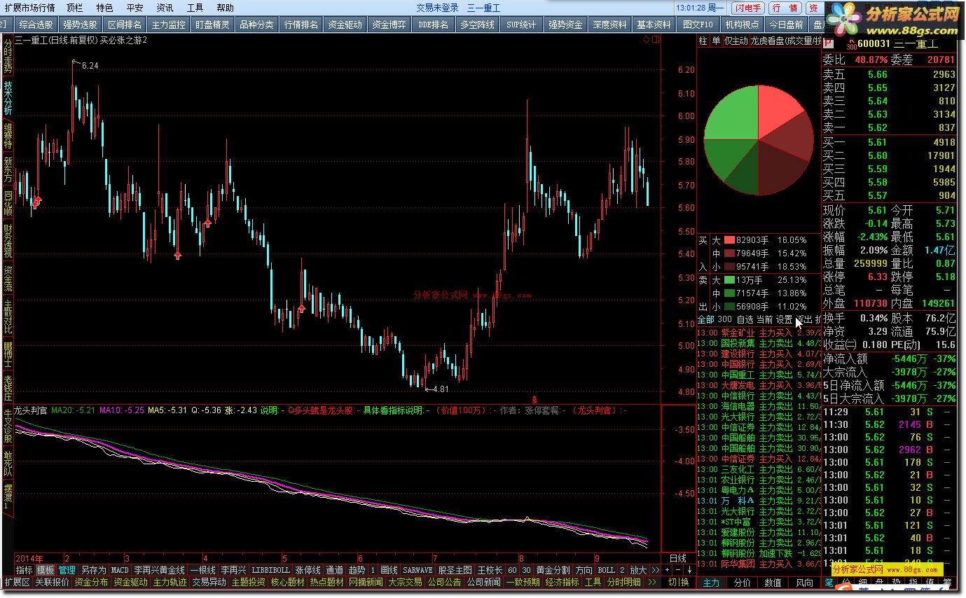Click the down-arrow button near 日线
Image resolution: width=966 pixels, height=598 pixels.
pyautogui.click(x=689, y=570)
